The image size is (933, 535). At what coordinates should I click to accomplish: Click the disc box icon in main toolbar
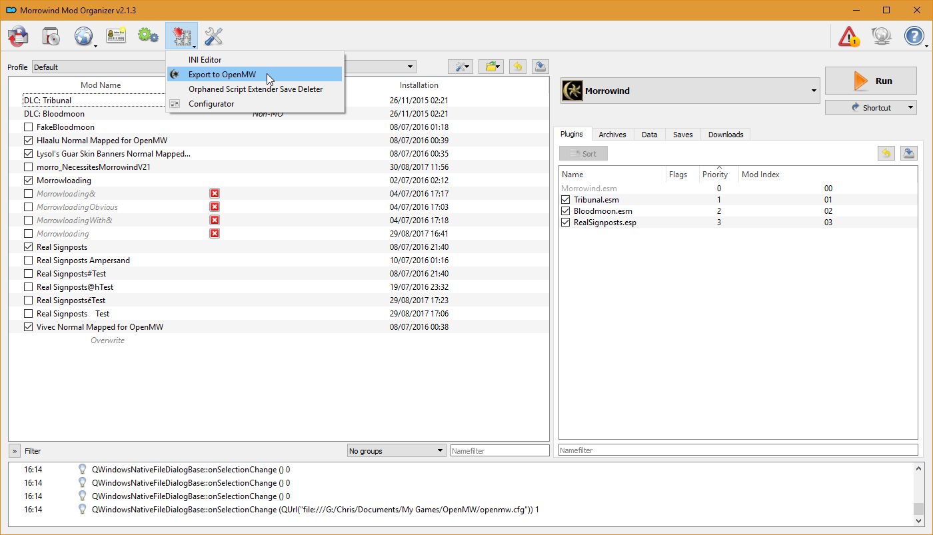51,36
